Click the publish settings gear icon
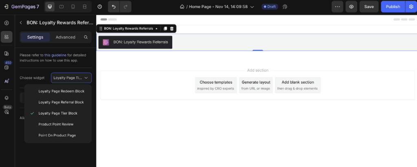Image resolution: width=417 pixels, height=167 pixels. pos(411,7)
